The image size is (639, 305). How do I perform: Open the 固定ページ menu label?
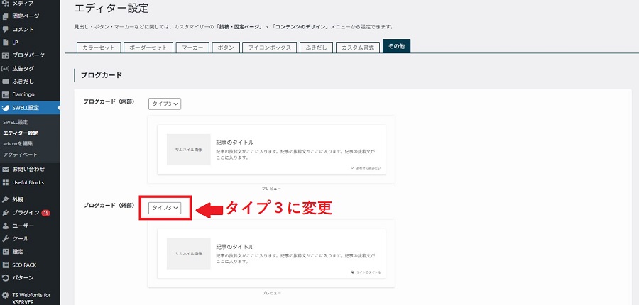pyautogui.click(x=26, y=16)
